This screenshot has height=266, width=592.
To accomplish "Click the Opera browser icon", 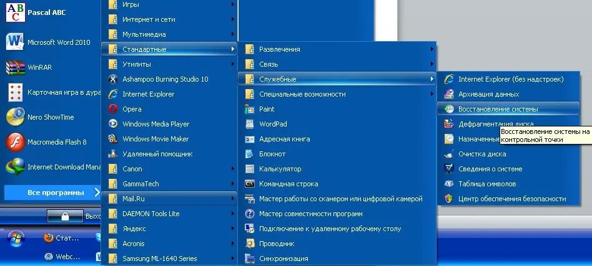I will [112, 109].
